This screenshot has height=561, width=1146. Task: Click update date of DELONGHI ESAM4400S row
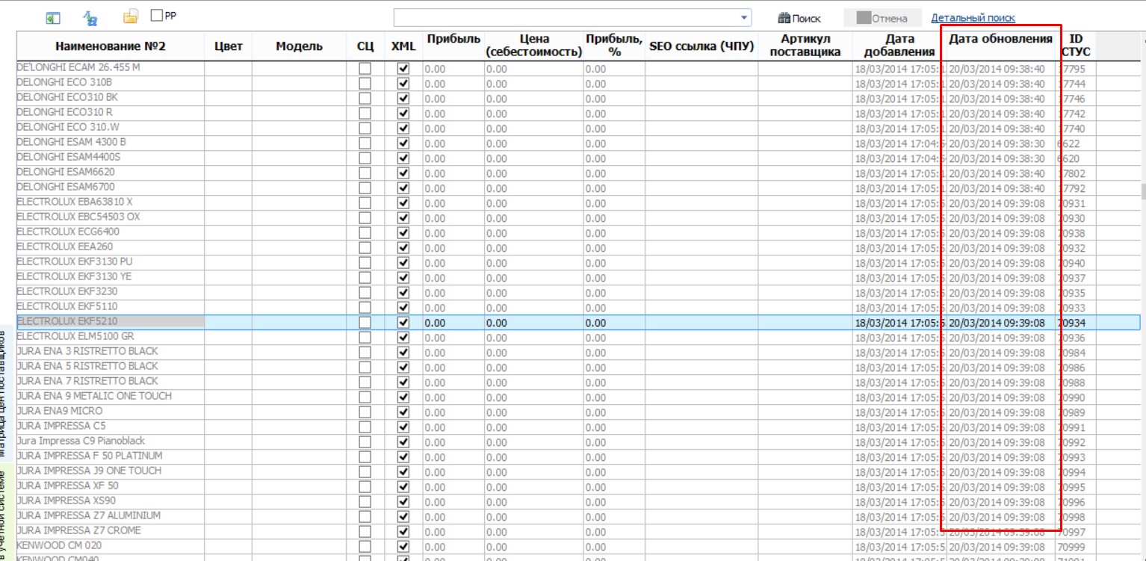point(997,158)
